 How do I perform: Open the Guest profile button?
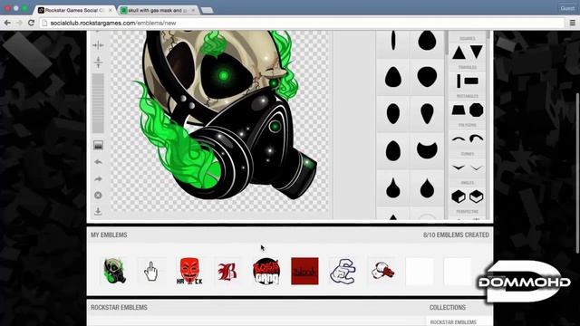click(567, 8)
